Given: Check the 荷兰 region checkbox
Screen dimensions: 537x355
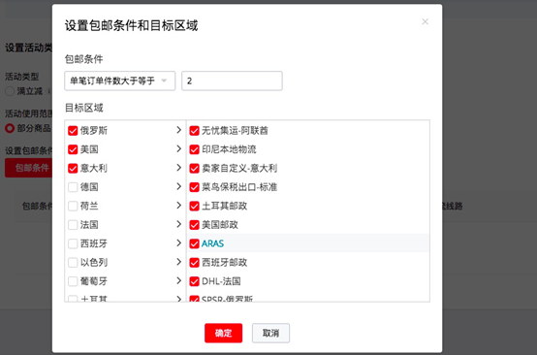Looking at the screenshot, I should (73, 206).
